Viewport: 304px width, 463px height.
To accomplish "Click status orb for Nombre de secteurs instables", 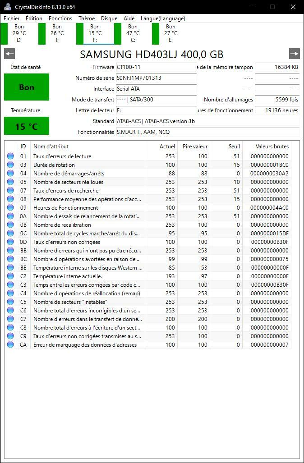I will point(10,302).
